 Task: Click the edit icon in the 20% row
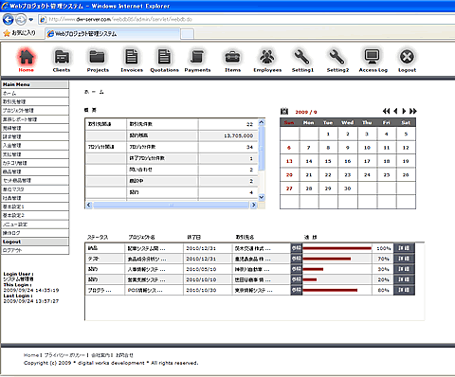click(x=297, y=279)
